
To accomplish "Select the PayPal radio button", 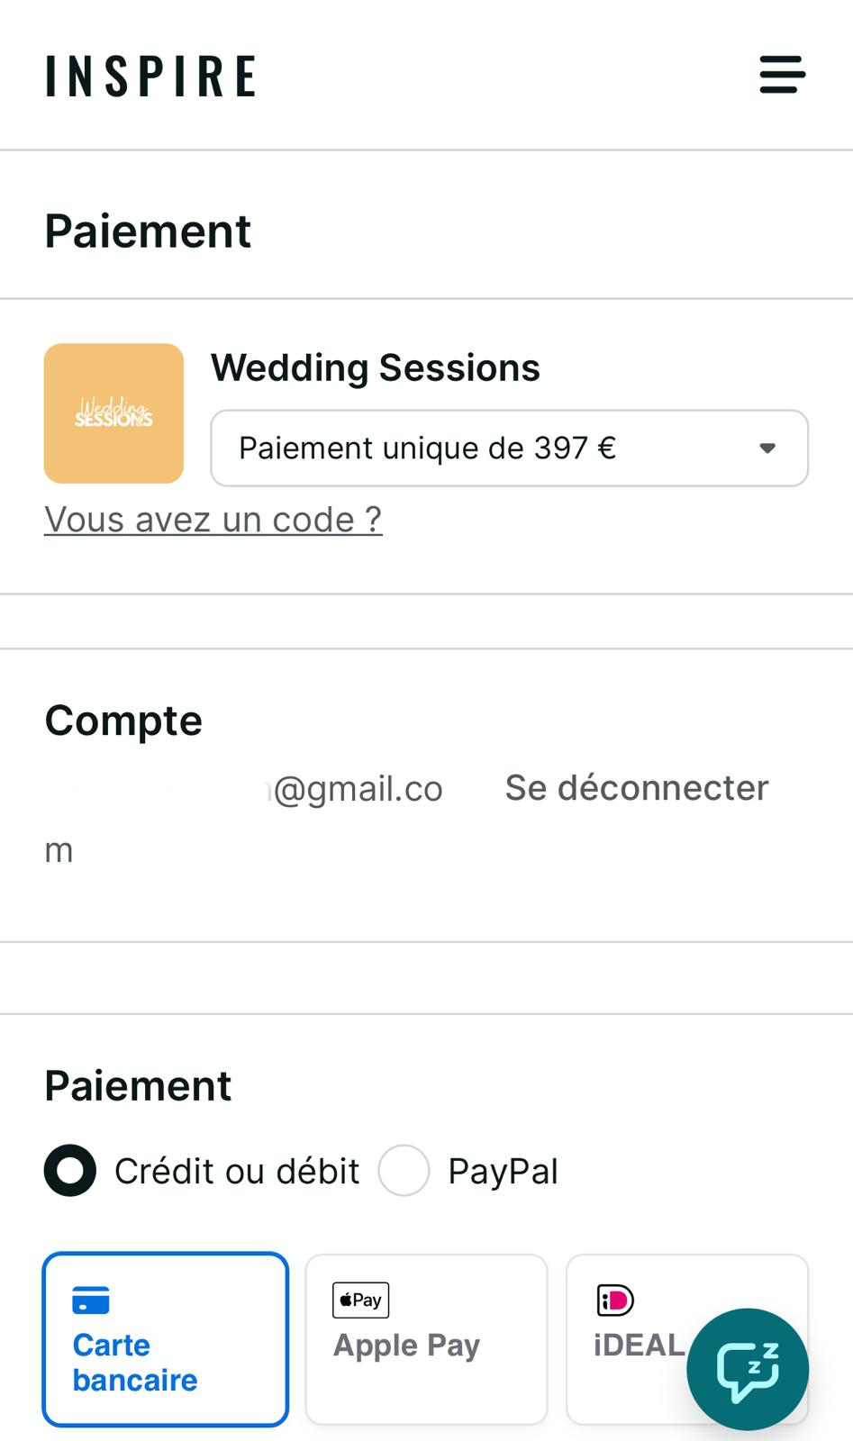I will click(404, 1171).
